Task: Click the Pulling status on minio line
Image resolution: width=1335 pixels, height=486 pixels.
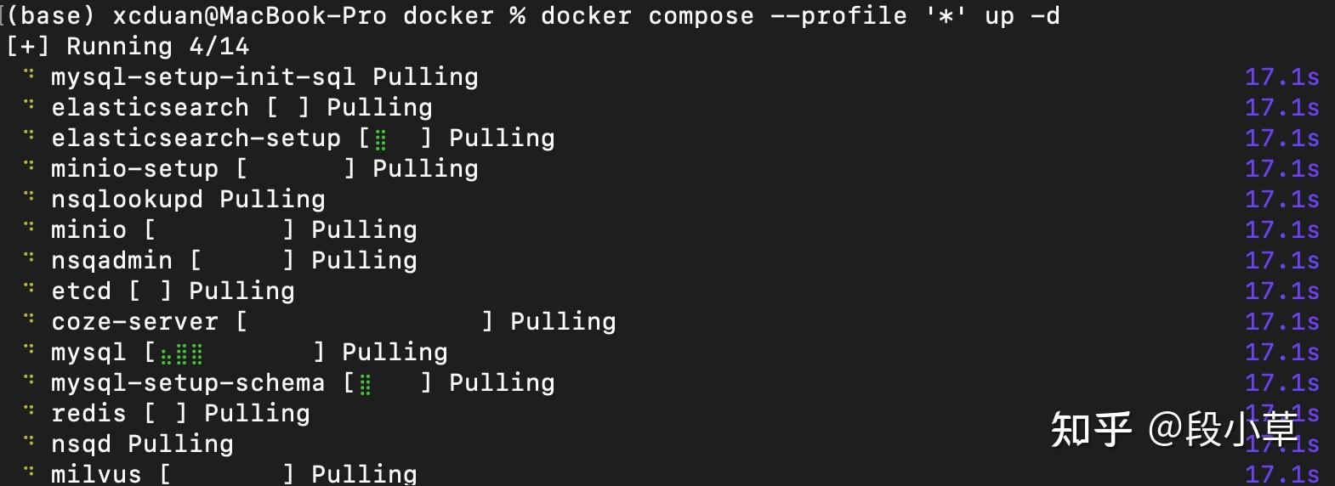Action: pyautogui.click(x=364, y=230)
